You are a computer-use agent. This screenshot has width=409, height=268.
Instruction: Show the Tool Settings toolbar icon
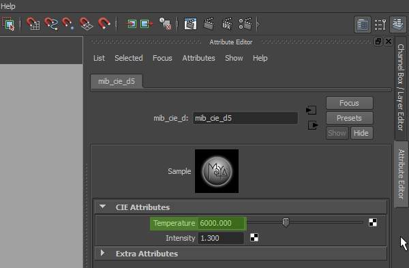coord(380,25)
